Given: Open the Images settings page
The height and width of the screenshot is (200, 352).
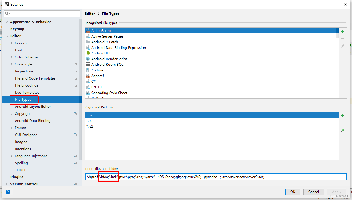Looking at the screenshot, I should (x=21, y=142).
